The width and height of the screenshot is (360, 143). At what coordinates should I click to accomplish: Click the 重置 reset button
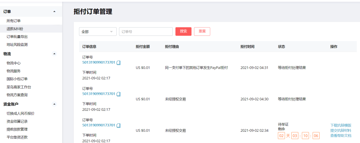202,32
